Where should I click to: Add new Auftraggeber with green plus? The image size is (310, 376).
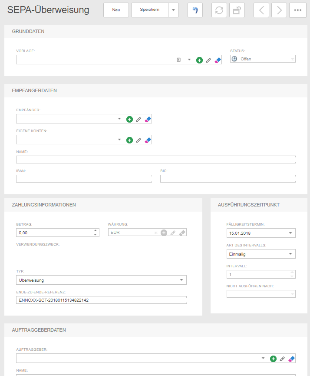pos(273,359)
